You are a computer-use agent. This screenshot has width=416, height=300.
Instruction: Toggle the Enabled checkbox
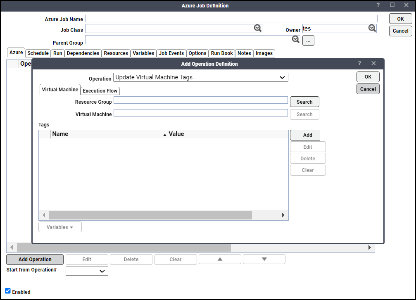click(x=8, y=291)
